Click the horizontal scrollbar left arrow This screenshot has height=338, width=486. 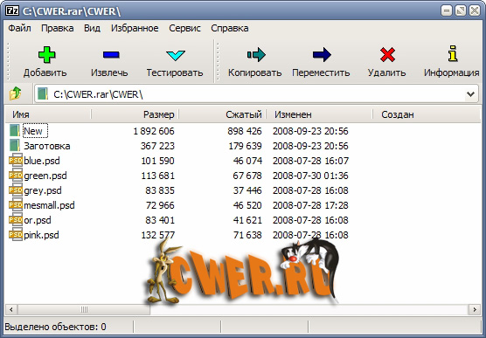11,309
